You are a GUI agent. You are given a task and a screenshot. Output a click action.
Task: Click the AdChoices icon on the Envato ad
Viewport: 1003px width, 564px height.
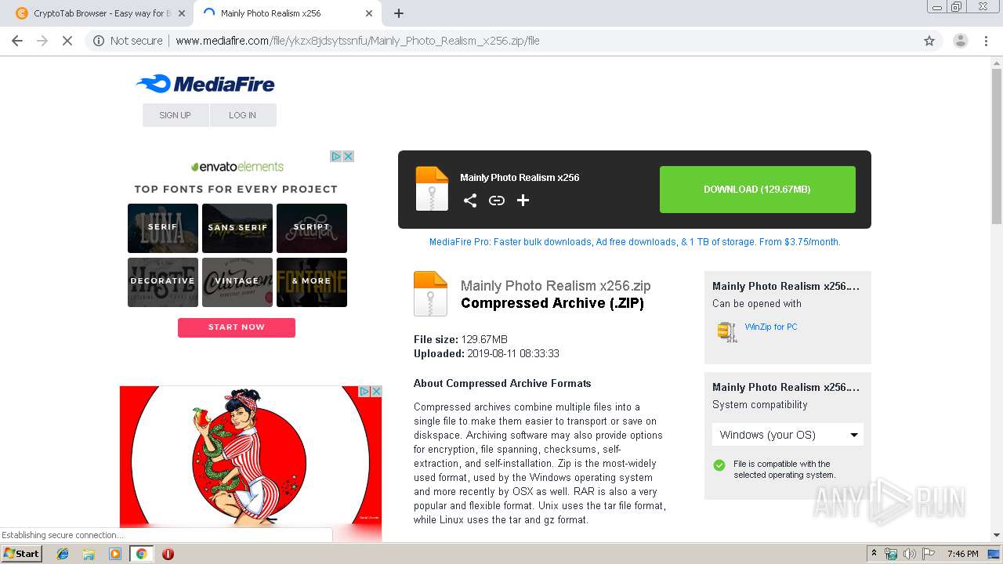point(336,157)
